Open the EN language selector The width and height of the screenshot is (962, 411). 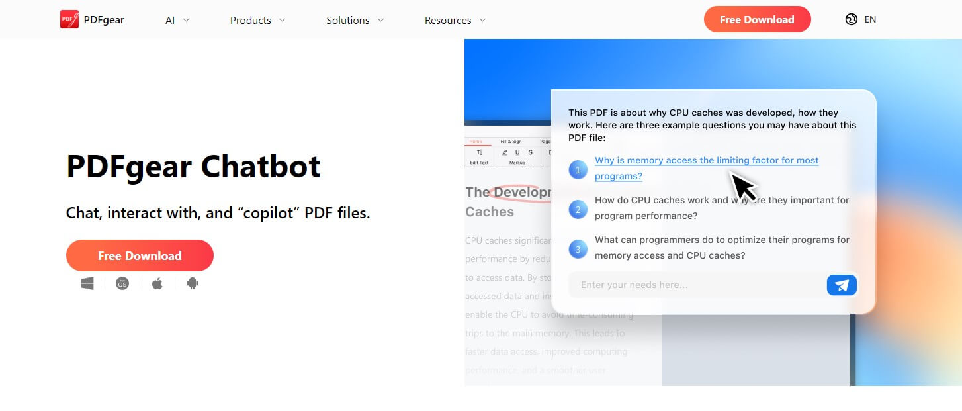[x=870, y=19]
